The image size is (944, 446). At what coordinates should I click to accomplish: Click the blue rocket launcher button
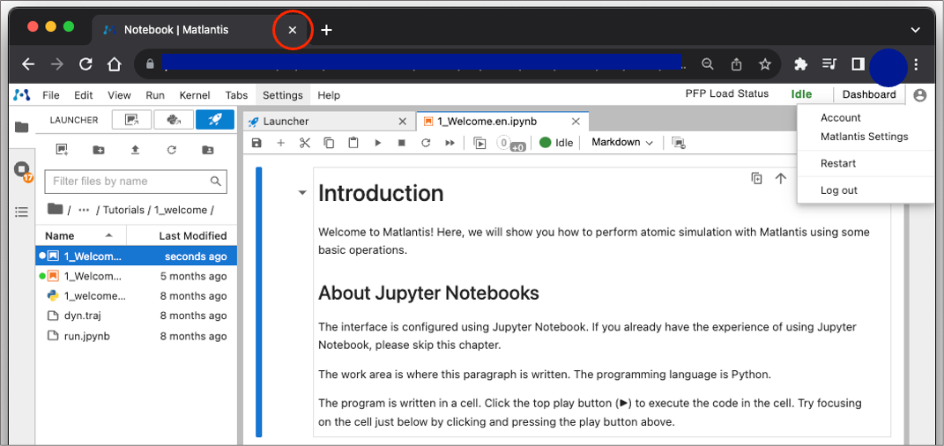(215, 120)
